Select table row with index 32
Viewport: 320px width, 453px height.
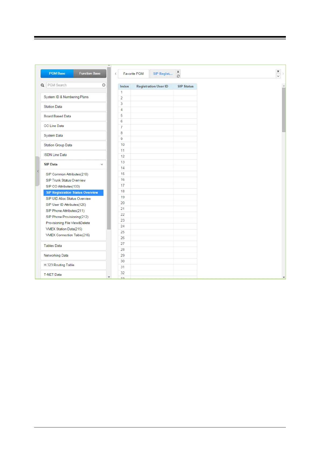(x=157, y=273)
